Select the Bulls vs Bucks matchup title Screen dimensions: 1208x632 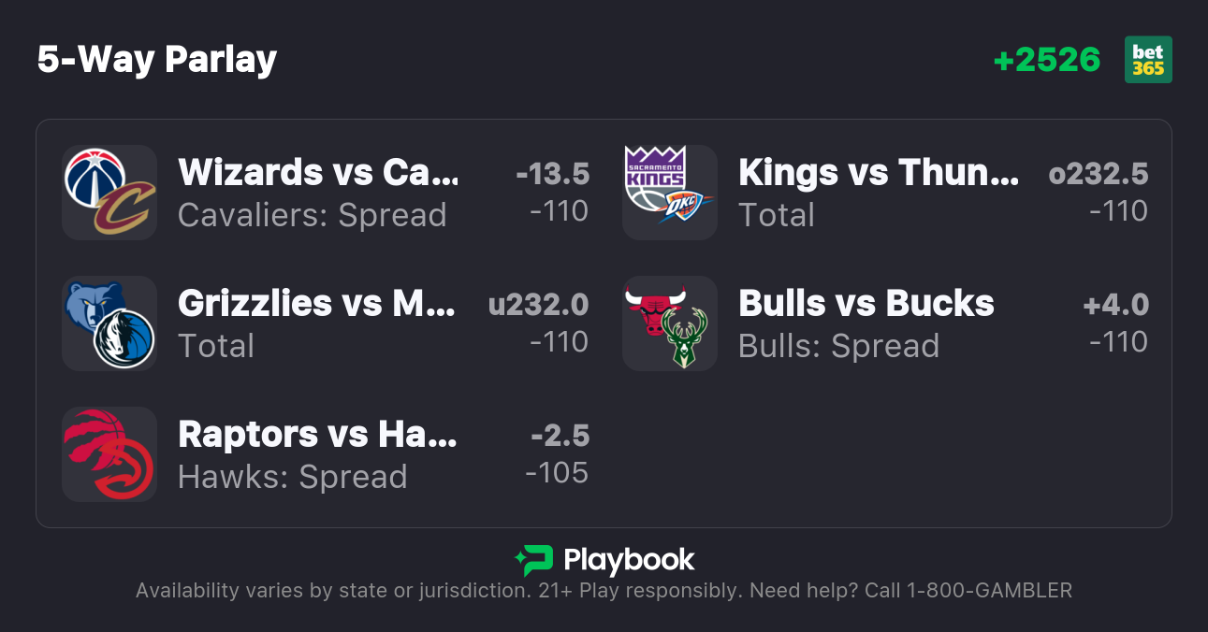point(866,304)
